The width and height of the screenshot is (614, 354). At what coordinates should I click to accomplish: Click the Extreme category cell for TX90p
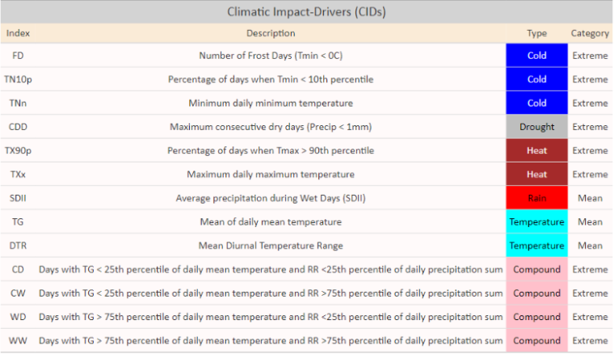click(x=590, y=151)
